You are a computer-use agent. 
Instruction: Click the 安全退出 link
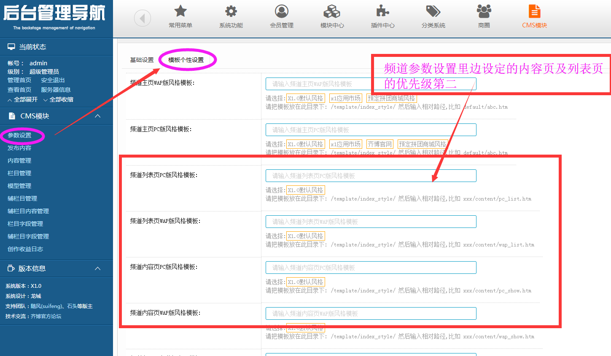point(53,80)
